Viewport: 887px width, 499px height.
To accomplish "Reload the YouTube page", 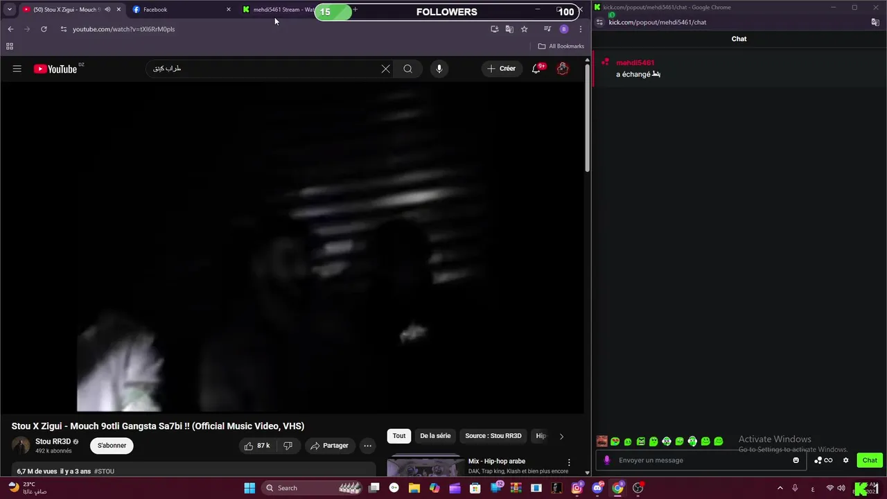I will point(44,29).
